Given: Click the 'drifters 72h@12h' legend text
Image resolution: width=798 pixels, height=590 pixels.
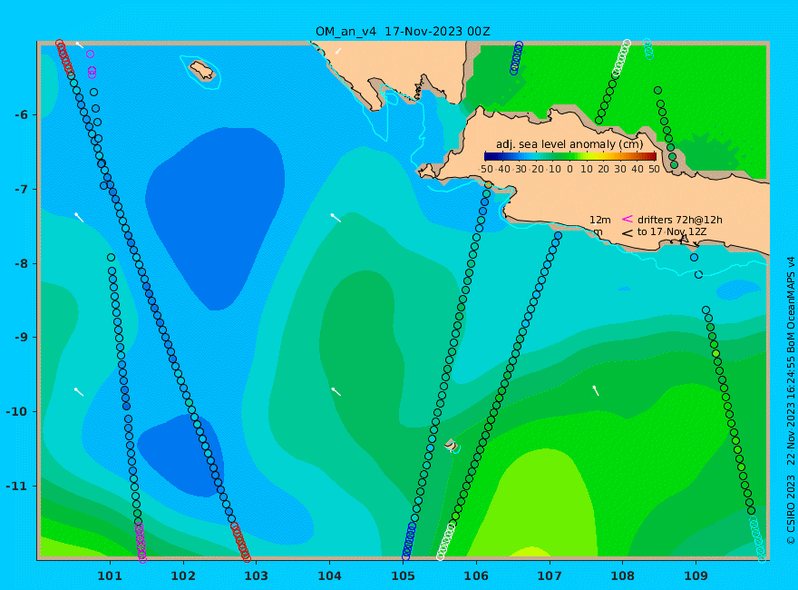Looking at the screenshot, I should click(679, 220).
